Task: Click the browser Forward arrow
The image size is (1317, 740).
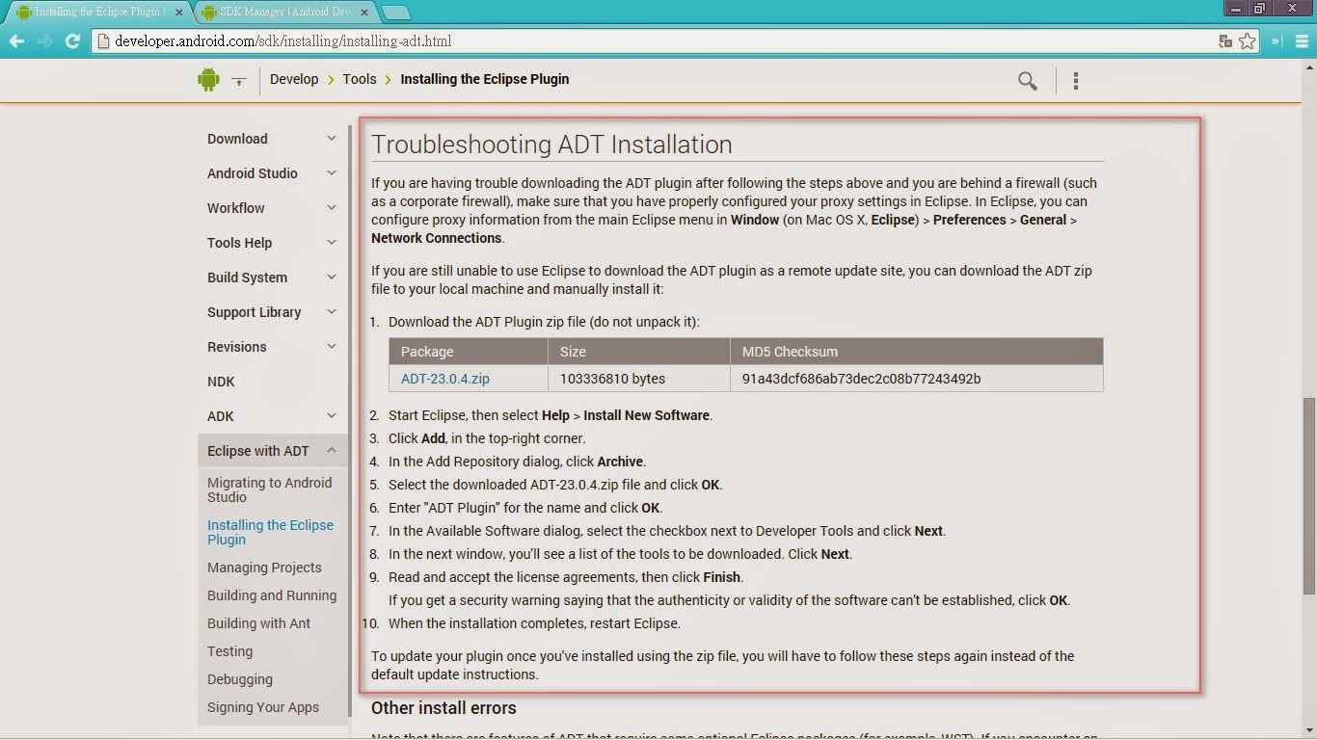Action: pyautogui.click(x=44, y=41)
